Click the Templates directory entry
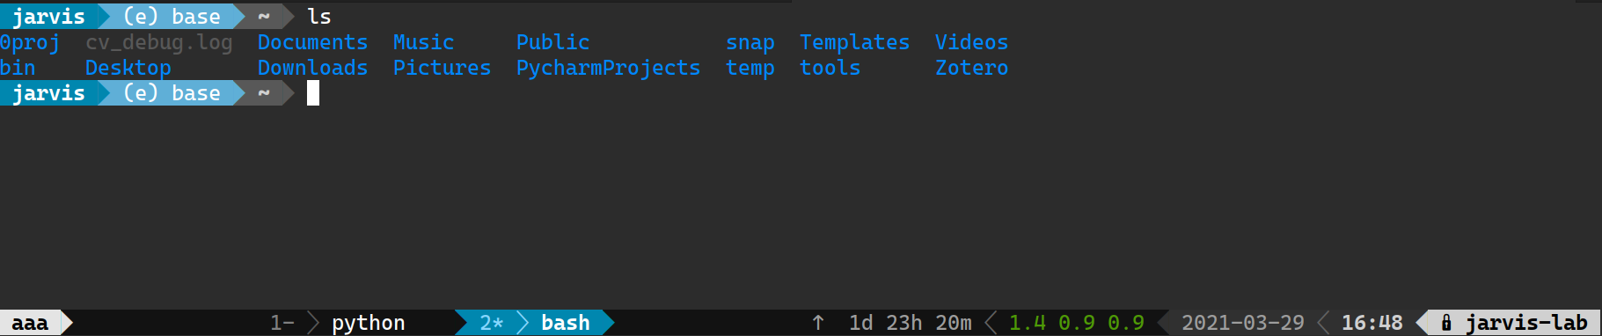 click(x=854, y=42)
